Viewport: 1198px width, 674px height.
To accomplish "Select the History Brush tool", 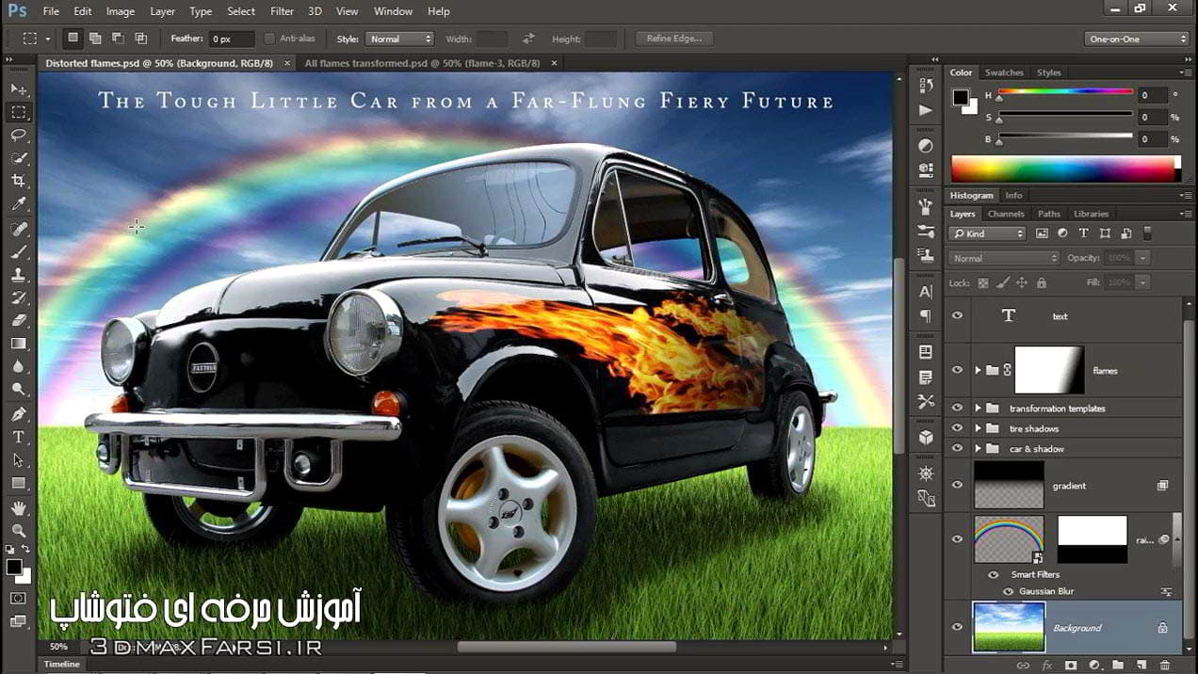I will click(x=18, y=298).
